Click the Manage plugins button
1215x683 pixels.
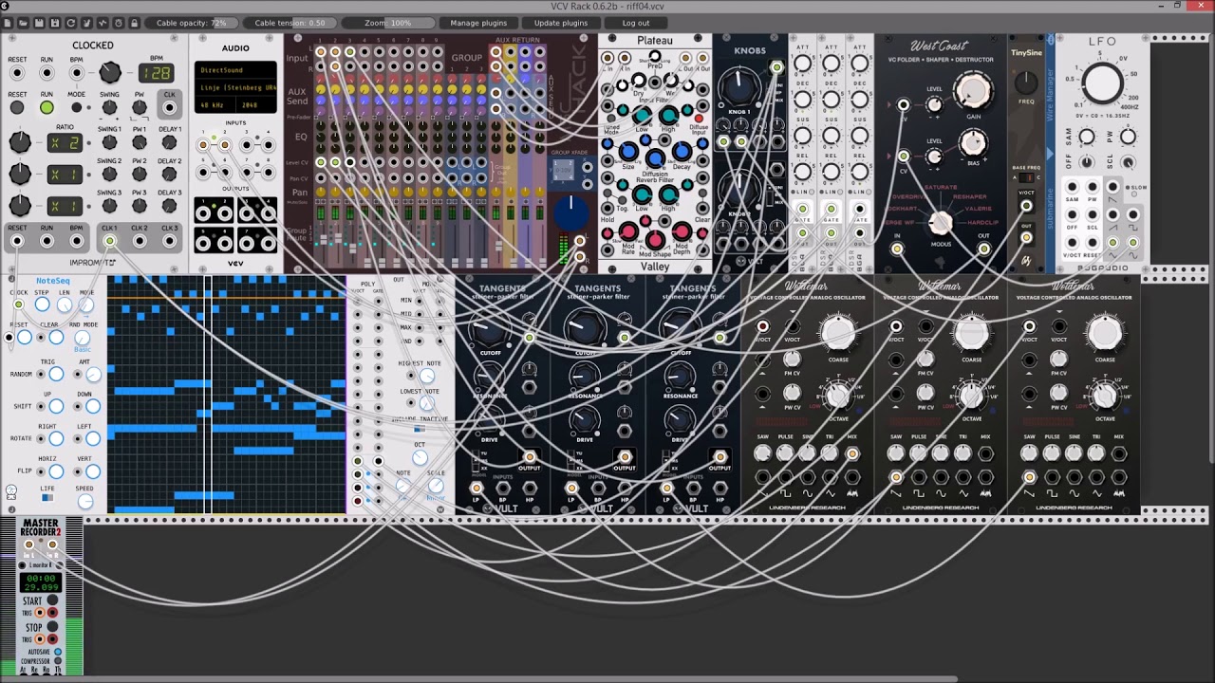[478, 23]
